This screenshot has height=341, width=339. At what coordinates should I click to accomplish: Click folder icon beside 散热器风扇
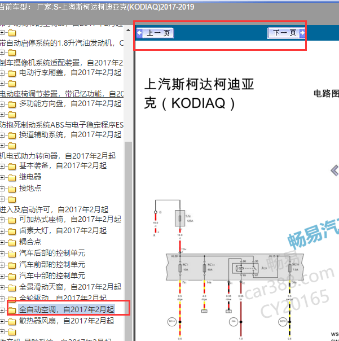click(x=12, y=321)
